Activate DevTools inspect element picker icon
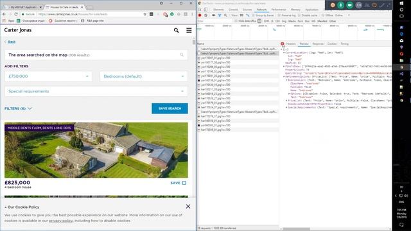Screen dimensions: 411x231 [200, 10]
